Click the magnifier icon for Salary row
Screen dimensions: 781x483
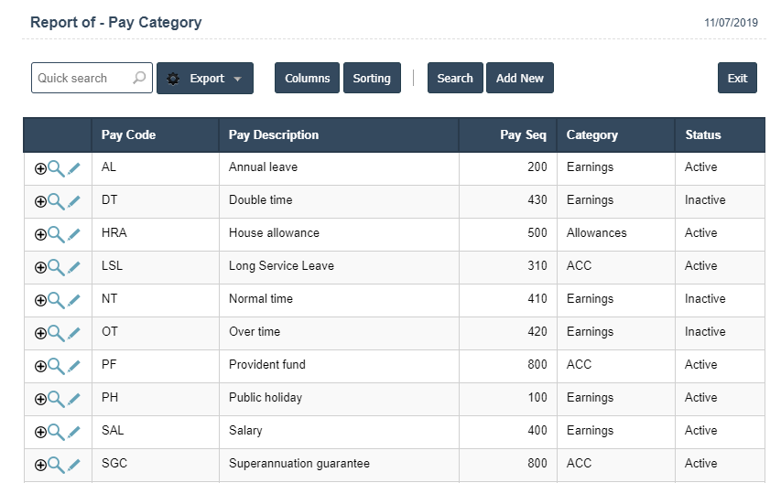(x=57, y=432)
